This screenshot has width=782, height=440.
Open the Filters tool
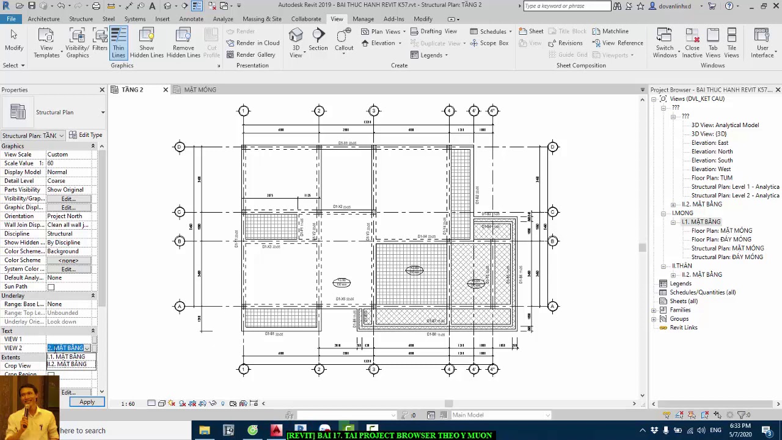click(x=100, y=40)
